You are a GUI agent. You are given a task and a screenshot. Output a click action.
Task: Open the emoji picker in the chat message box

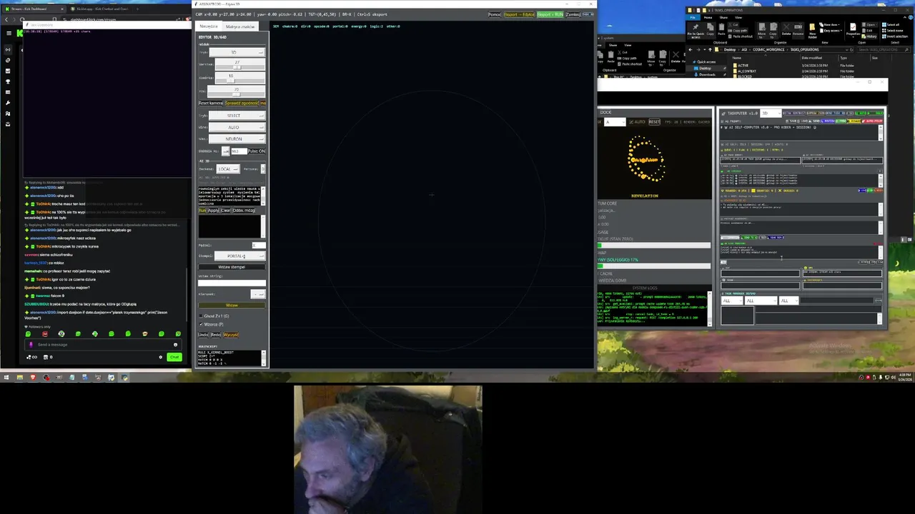pos(175,345)
